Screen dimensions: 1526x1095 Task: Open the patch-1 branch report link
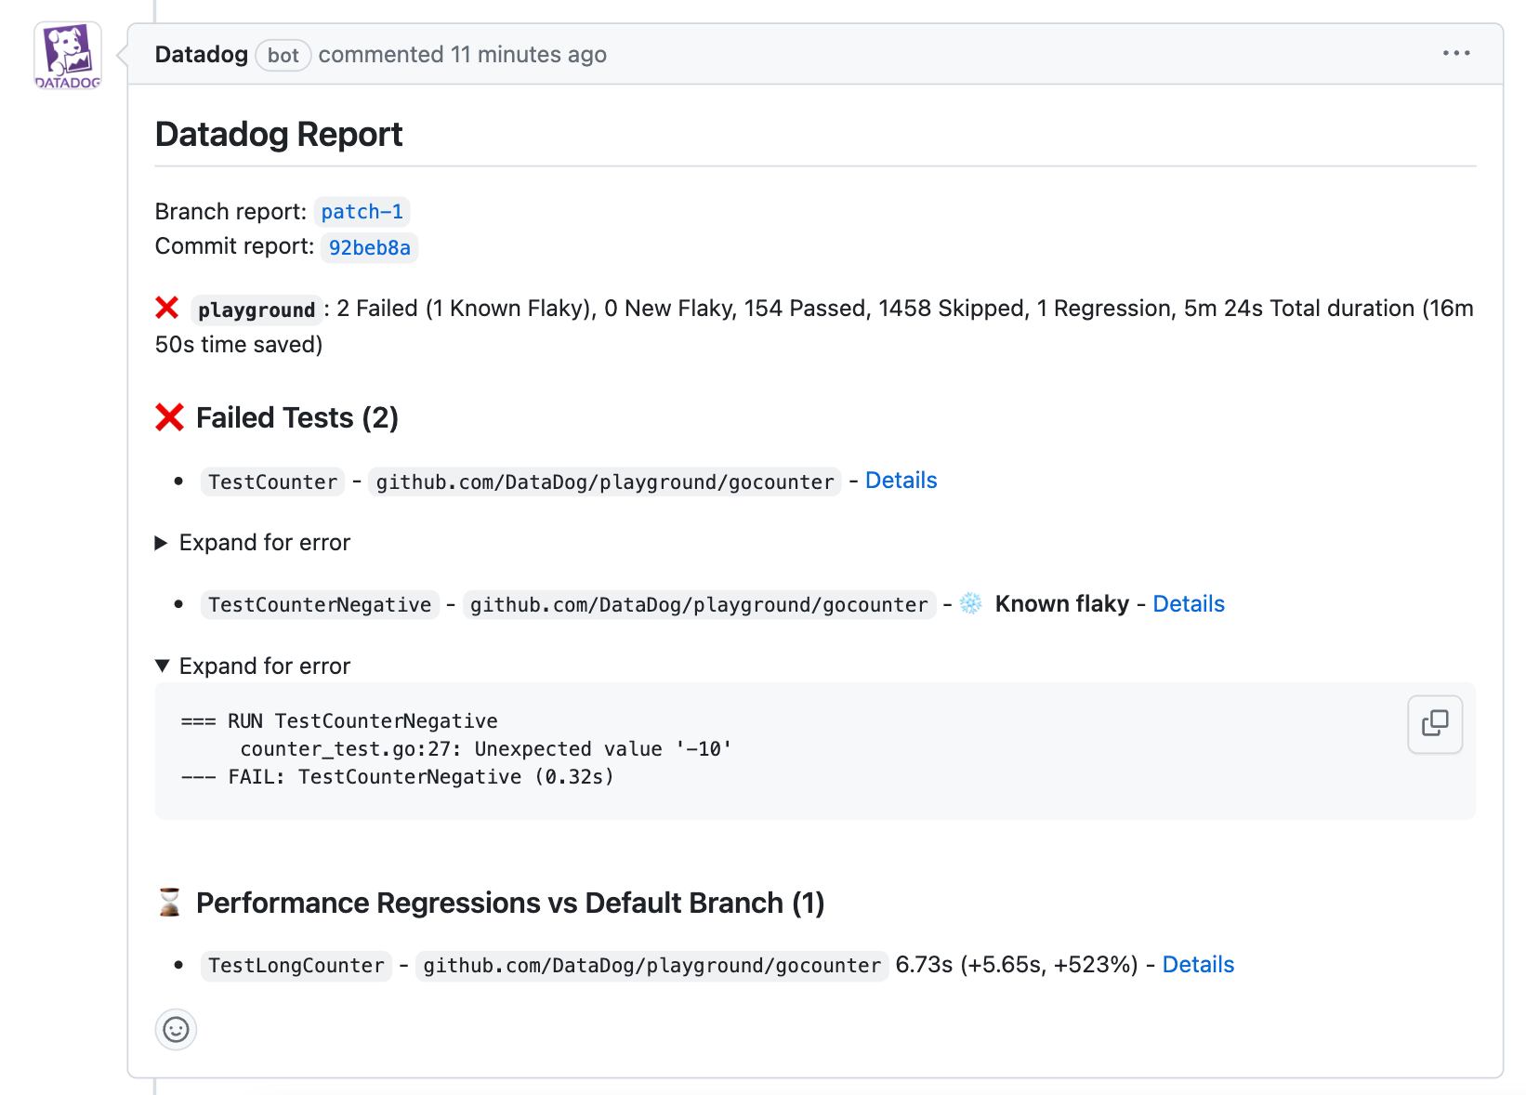362,212
